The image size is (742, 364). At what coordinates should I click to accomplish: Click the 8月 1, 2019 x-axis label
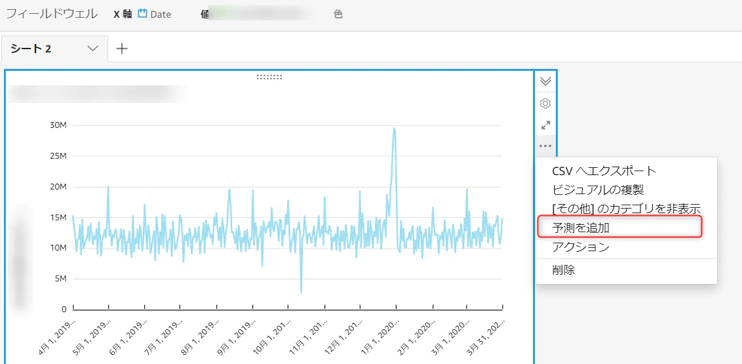[200, 337]
